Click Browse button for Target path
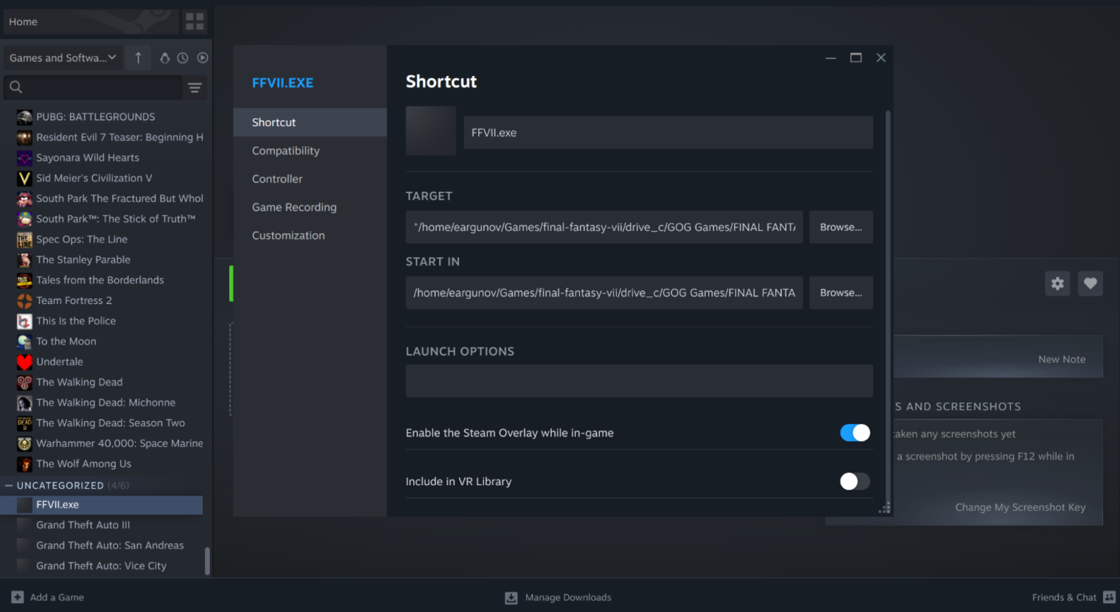Screen dimensions: 1120x612 click(x=841, y=227)
